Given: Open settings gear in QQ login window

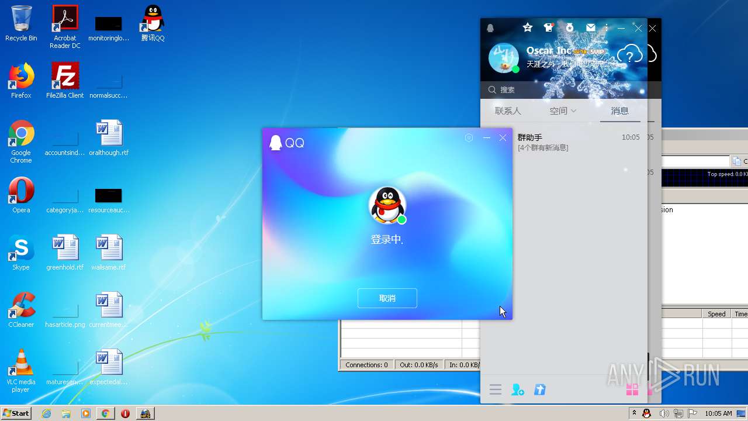Looking at the screenshot, I should pyautogui.click(x=469, y=138).
